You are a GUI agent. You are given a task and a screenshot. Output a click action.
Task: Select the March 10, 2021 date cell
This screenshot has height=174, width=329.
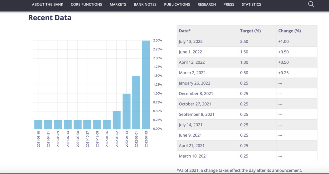tap(207, 156)
